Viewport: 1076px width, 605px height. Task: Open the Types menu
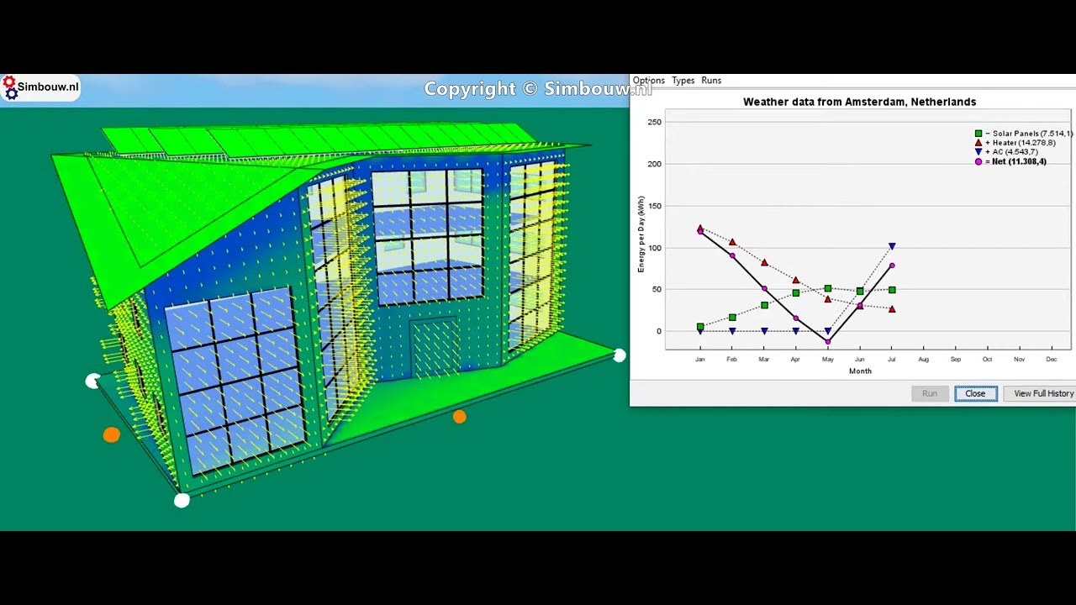pos(683,81)
